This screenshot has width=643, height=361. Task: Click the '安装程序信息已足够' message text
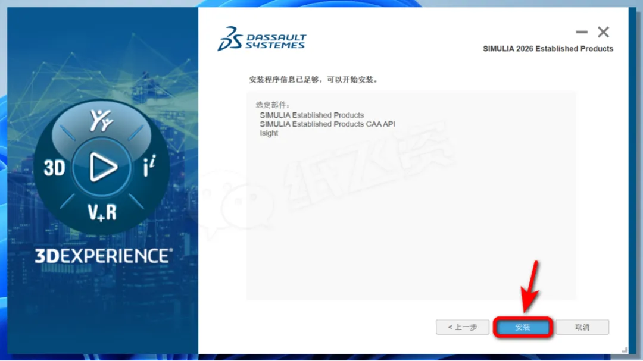[x=313, y=80]
